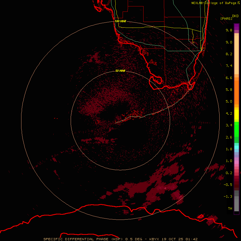The width and height of the screenshot is (241, 241).
Task: Click the 4.2 scale value
Action: coord(229,114)
